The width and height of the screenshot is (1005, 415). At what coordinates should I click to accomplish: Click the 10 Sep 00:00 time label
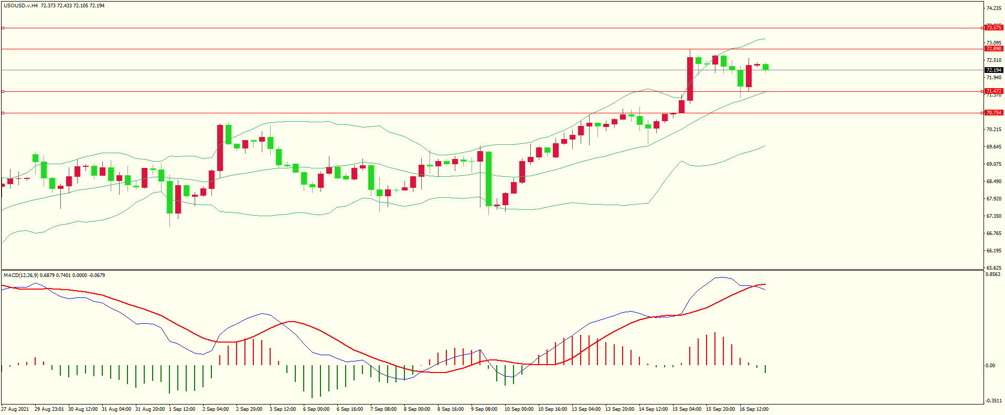pos(519,409)
